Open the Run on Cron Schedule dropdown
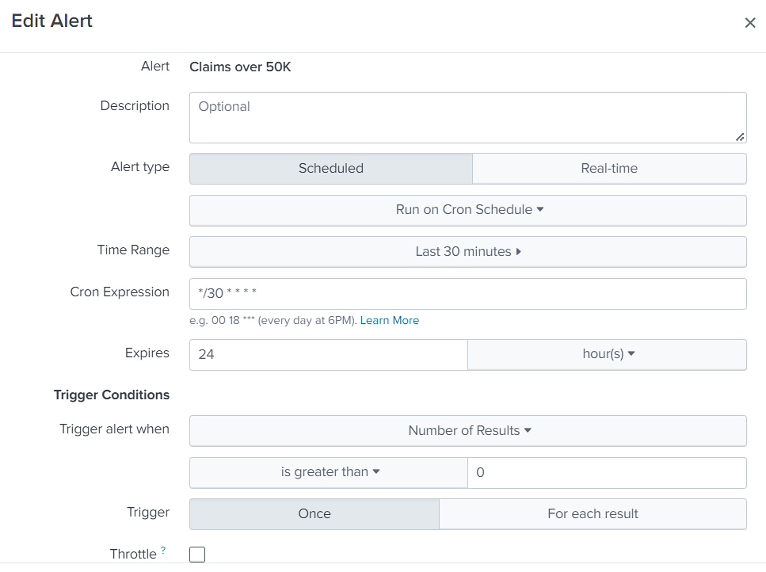 pyautogui.click(x=468, y=210)
